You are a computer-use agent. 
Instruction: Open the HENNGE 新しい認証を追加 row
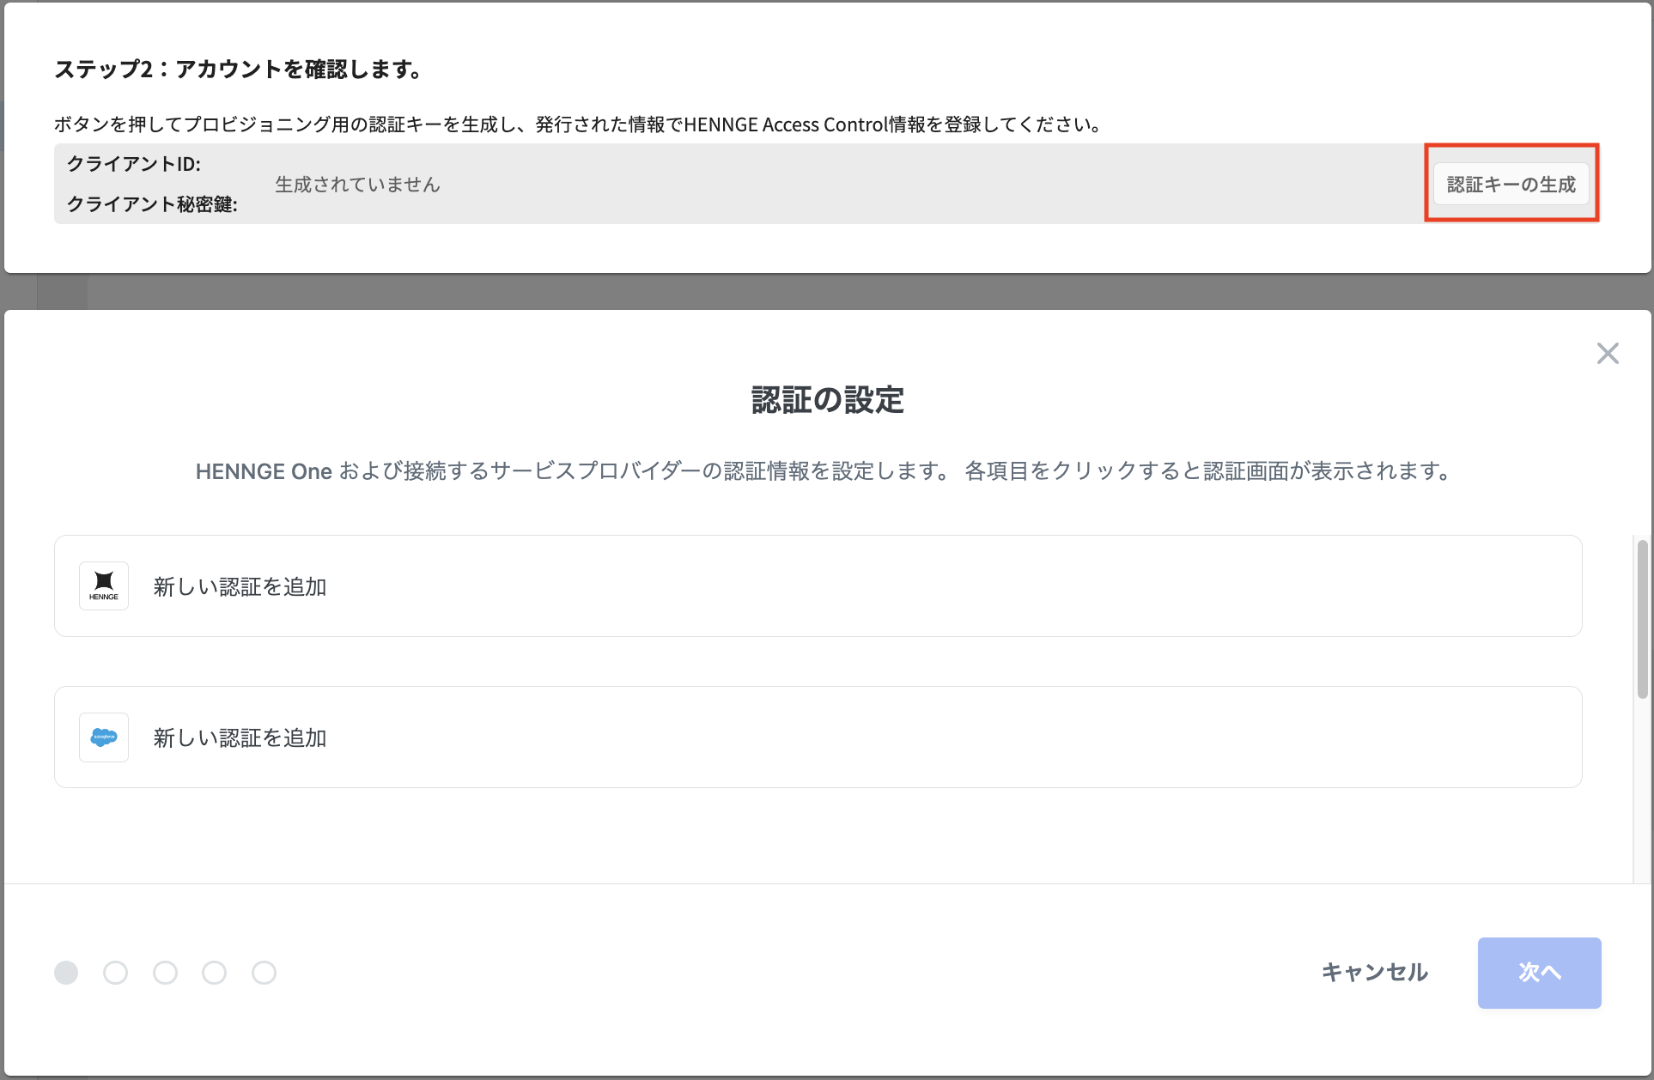tap(818, 586)
